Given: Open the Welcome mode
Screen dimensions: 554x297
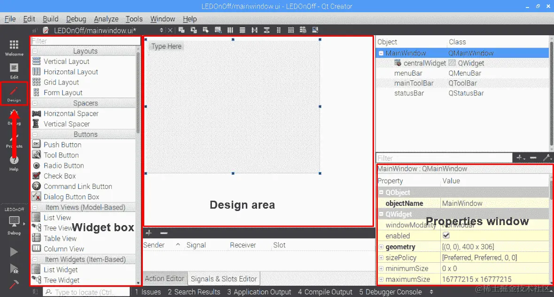Looking at the screenshot, I should [x=14, y=48].
